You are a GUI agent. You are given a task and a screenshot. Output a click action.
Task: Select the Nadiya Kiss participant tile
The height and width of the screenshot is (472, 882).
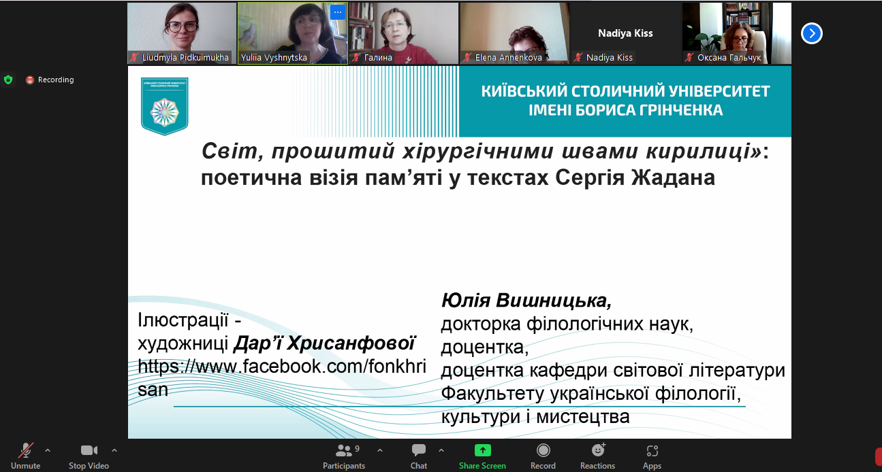(x=625, y=33)
